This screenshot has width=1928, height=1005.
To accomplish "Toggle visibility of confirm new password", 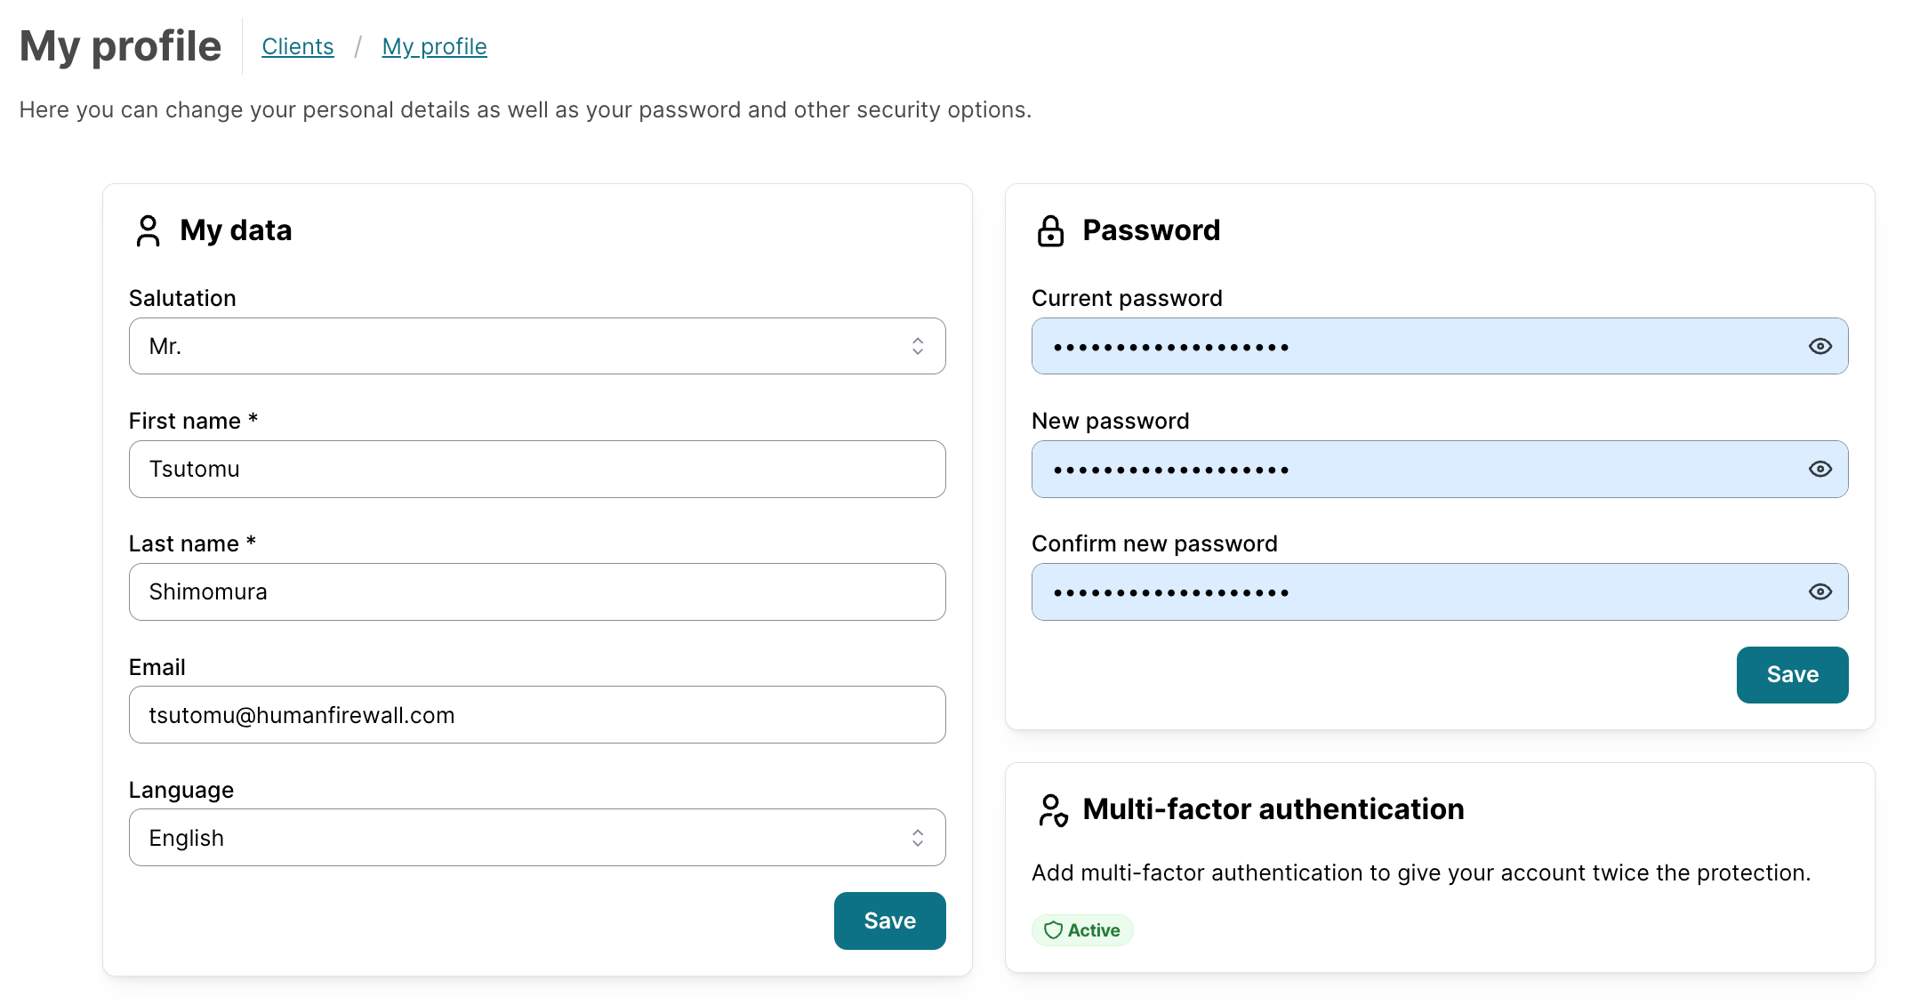I will pyautogui.click(x=1820, y=592).
